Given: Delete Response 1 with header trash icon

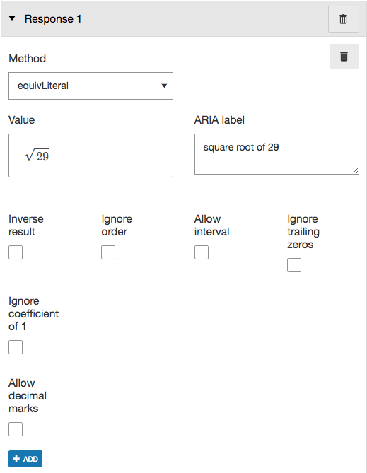Looking at the screenshot, I should 344,19.
